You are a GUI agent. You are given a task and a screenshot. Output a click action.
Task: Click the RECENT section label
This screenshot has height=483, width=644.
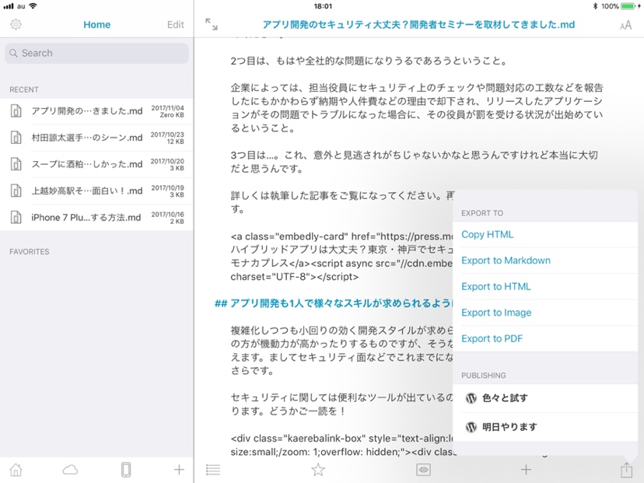pos(24,89)
